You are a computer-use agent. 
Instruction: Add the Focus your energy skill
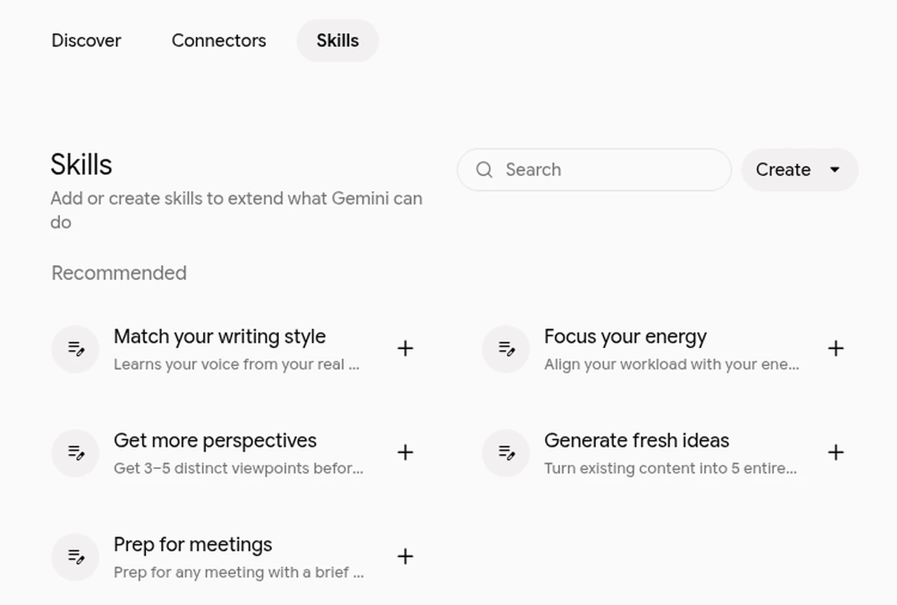coord(836,348)
